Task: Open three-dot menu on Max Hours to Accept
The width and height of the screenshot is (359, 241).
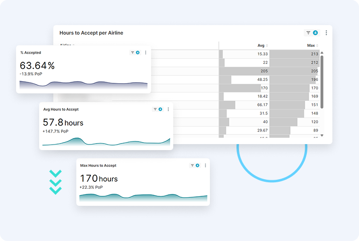Action: (x=205, y=165)
